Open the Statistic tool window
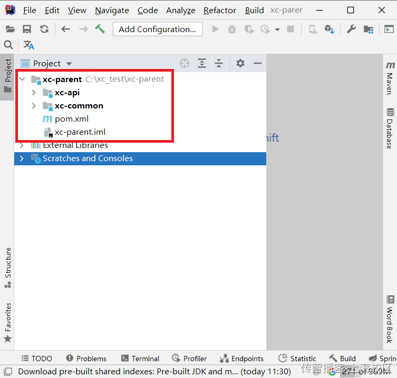The width and height of the screenshot is (397, 378). coord(297,359)
